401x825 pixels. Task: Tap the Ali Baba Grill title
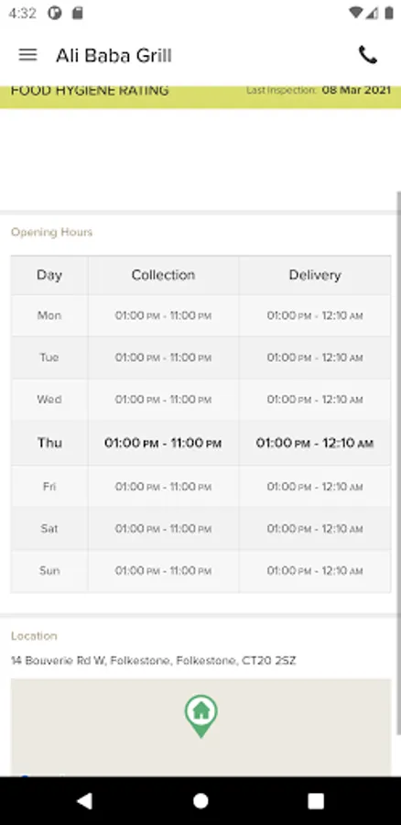(114, 55)
